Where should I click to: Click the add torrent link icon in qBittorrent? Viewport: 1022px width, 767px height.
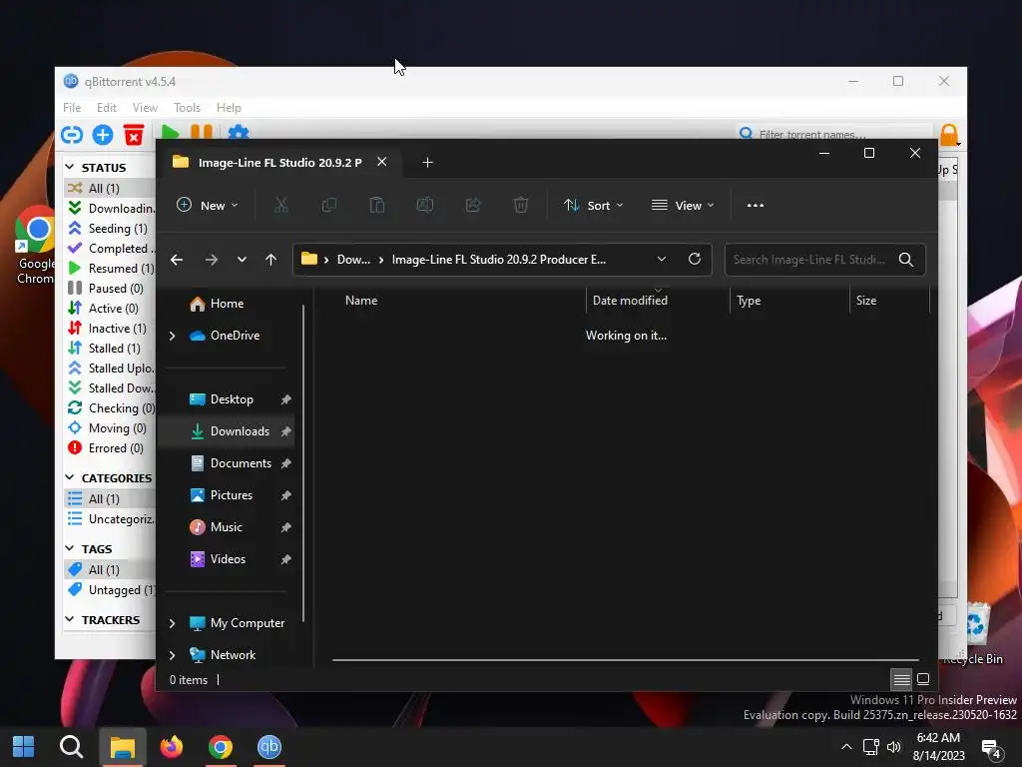click(x=72, y=135)
